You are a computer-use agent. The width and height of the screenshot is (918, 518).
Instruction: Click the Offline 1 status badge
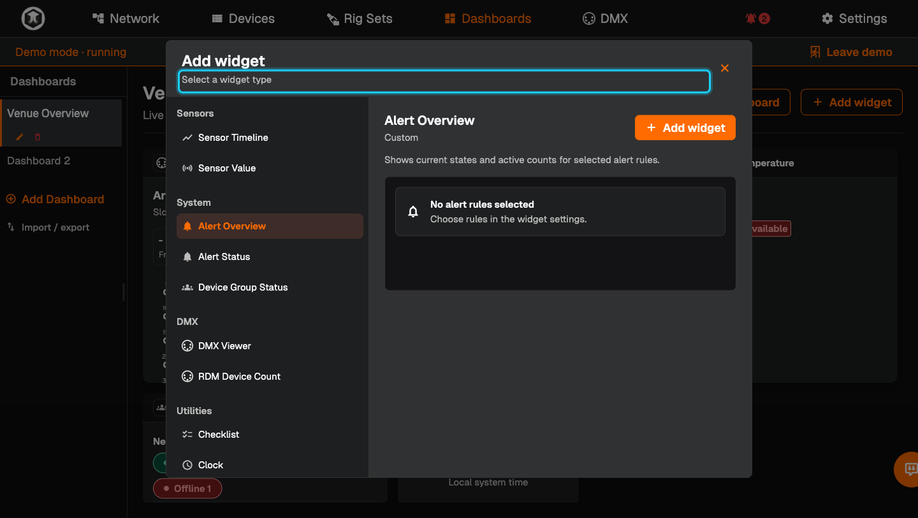click(187, 488)
